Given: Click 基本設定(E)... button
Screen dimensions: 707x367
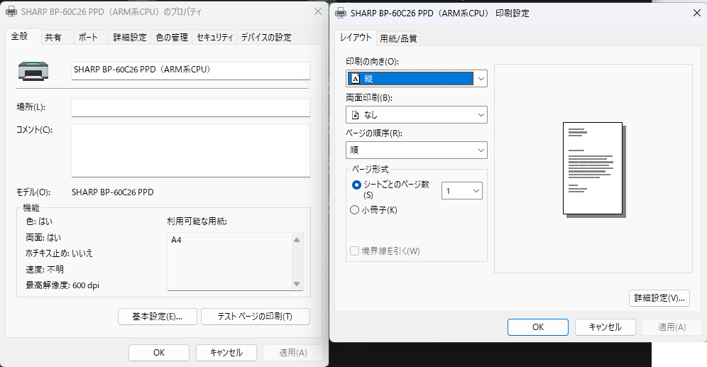Looking at the screenshot, I should tap(158, 317).
